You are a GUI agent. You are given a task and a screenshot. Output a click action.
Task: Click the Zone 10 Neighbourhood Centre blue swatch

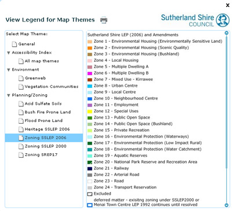(x=90, y=99)
